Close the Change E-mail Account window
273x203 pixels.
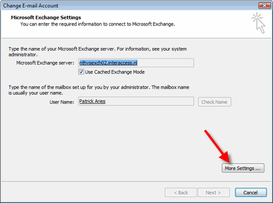(x=264, y=5)
